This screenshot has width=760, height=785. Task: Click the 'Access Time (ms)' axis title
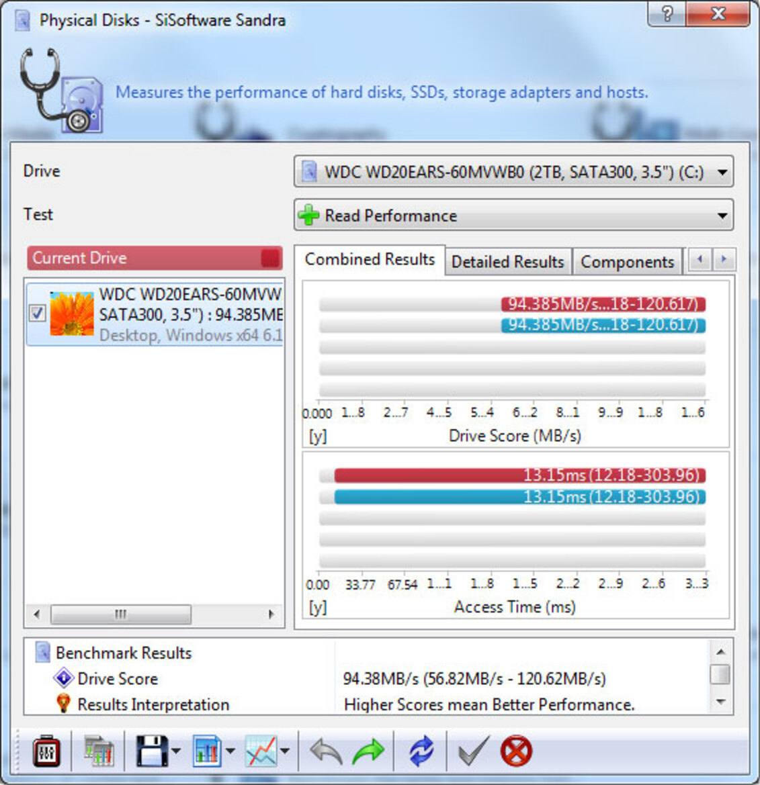point(515,607)
